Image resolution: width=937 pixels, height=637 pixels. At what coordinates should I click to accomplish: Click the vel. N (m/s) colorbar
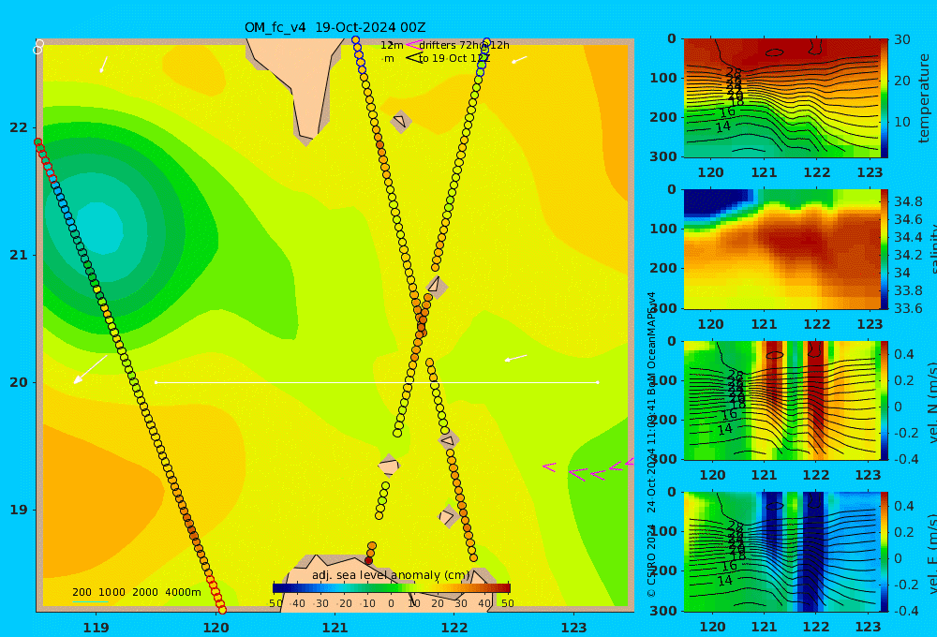tap(885, 400)
